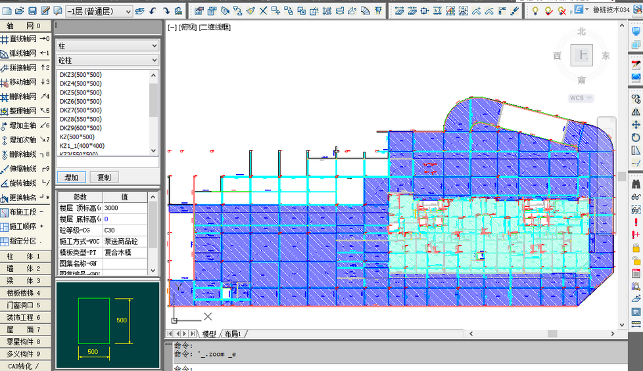The height and width of the screenshot is (371, 643).
Task: Click the mirror tool icon on right
Action: click(636, 112)
